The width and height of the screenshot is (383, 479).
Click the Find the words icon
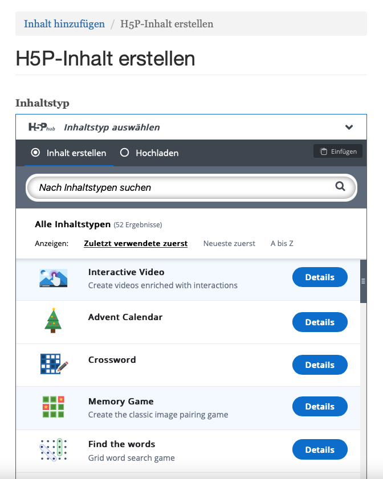point(54,450)
